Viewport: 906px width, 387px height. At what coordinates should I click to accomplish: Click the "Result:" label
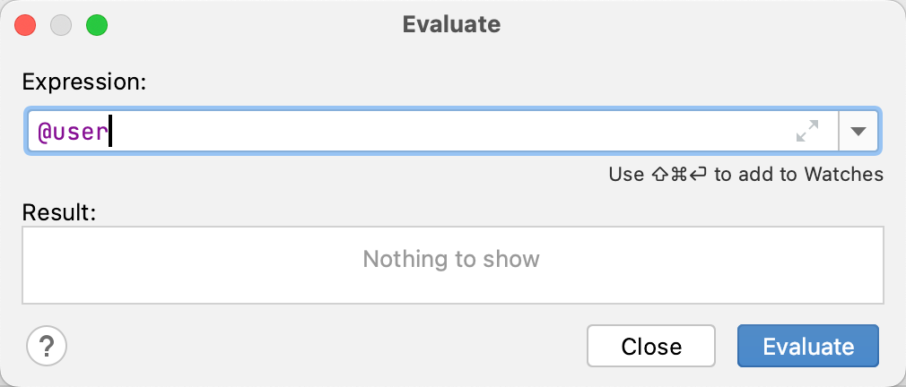point(58,212)
